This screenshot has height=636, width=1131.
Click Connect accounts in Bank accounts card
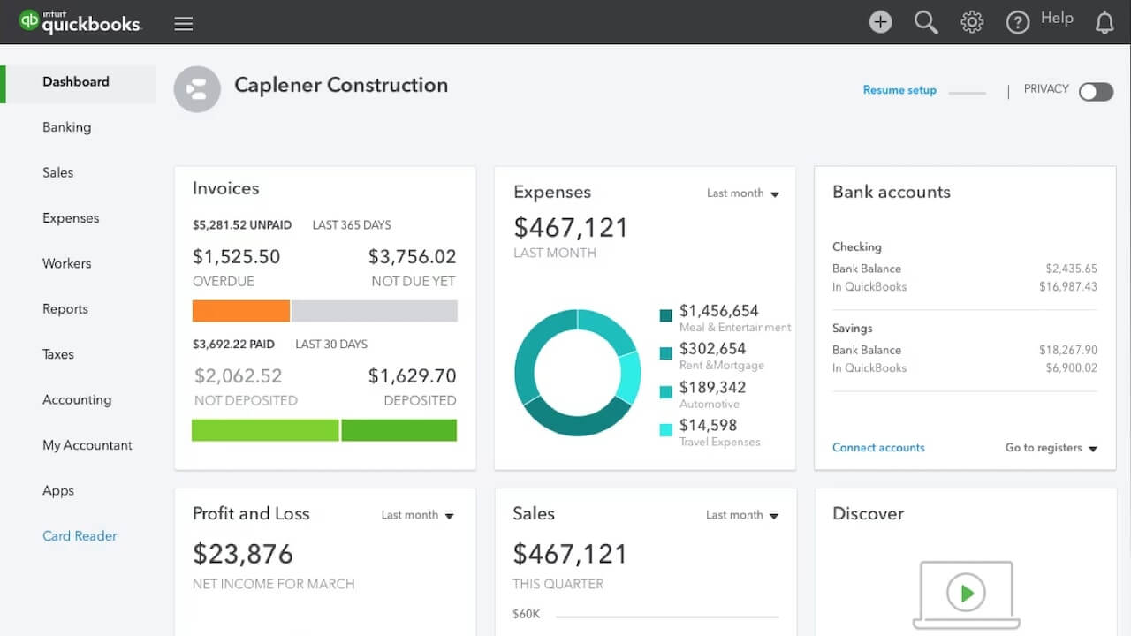coord(878,448)
